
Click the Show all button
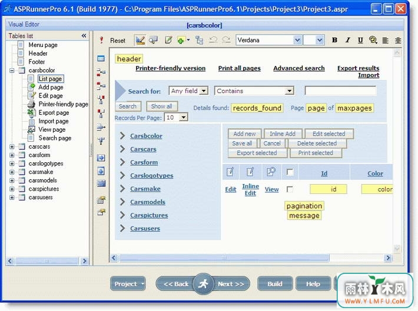161,106
